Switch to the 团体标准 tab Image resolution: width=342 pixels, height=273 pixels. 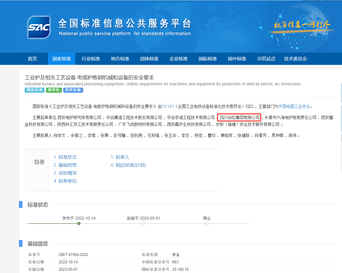tap(149, 59)
